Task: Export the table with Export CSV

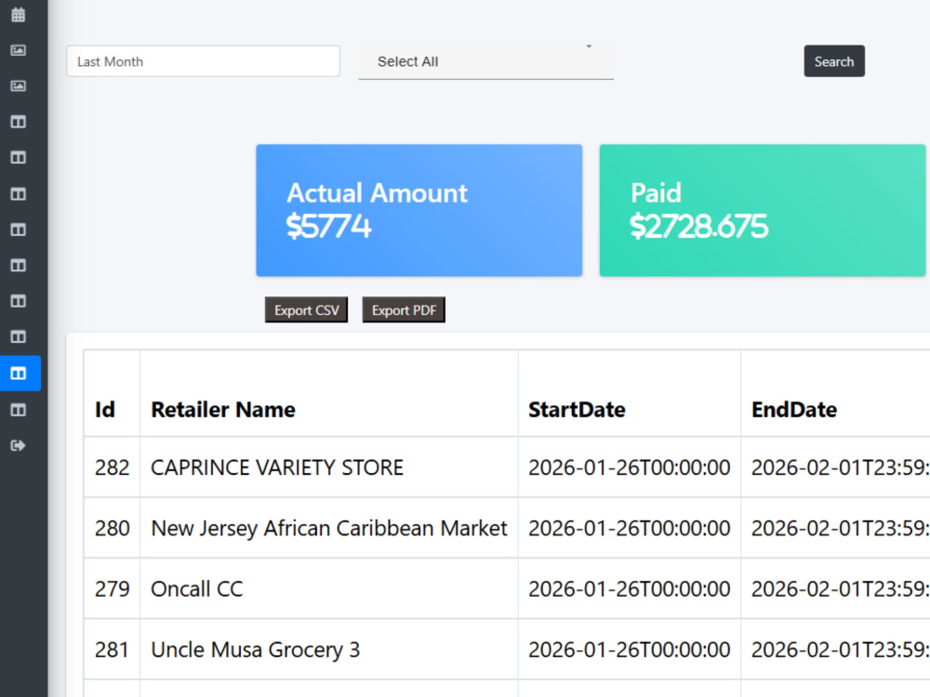Action: coord(306,310)
